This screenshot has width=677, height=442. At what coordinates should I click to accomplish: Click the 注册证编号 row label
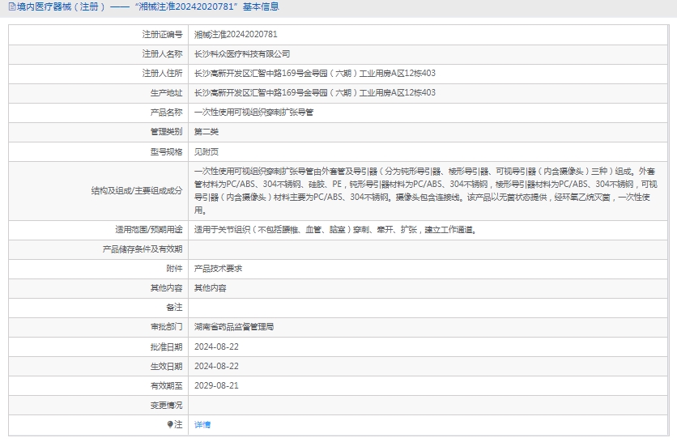(162, 35)
